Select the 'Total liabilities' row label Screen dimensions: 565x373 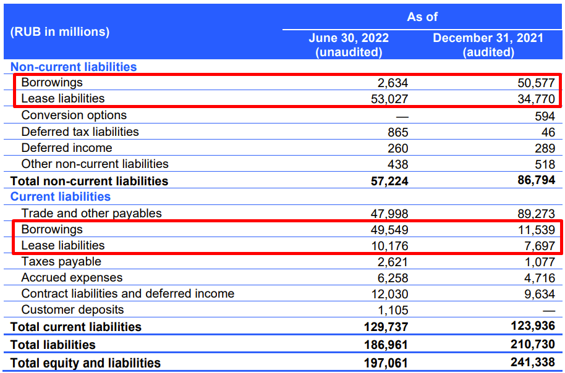click(x=53, y=345)
